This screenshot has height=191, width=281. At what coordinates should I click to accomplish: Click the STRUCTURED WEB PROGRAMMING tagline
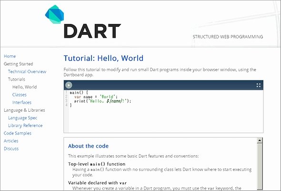pyautogui.click(x=228, y=37)
